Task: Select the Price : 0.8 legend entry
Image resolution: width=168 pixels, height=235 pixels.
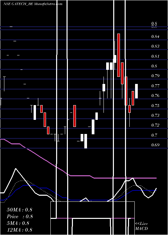Action: 20,217
